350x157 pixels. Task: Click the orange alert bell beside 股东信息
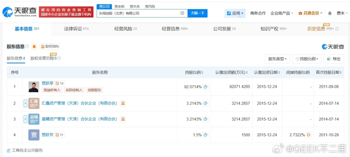pyautogui.click(x=34, y=47)
